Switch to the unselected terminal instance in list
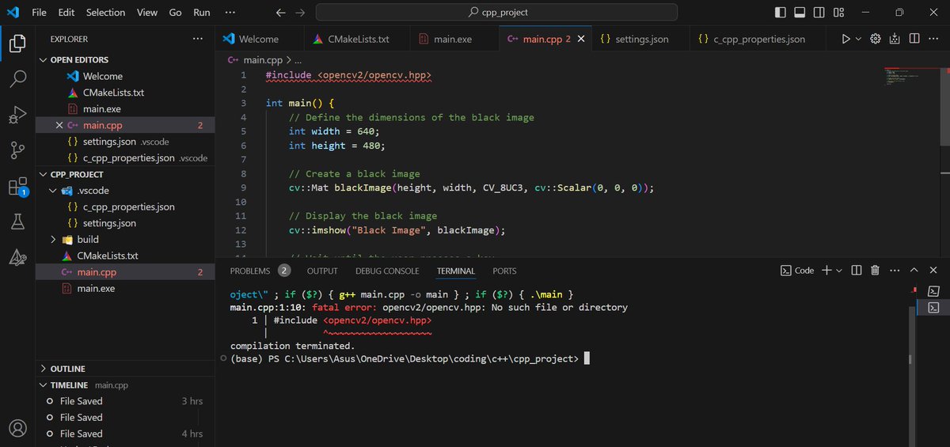950x447 pixels. [933, 290]
